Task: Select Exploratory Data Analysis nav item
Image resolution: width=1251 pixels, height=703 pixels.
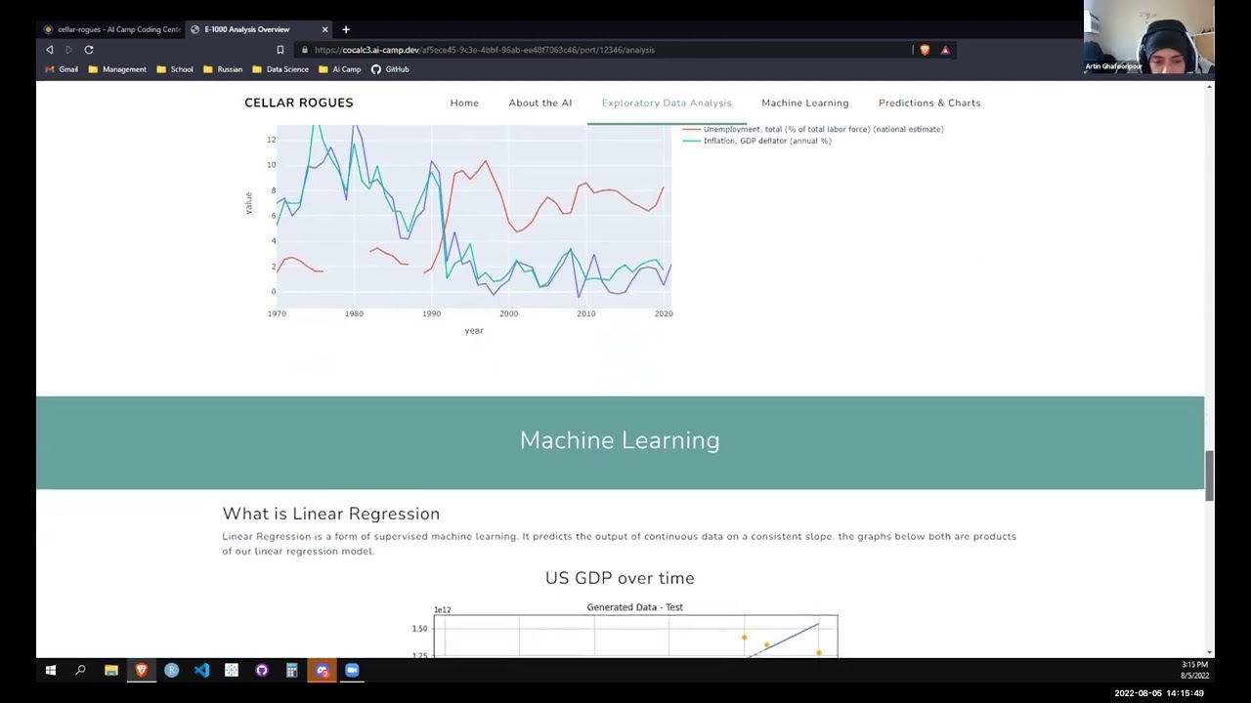Action: pos(667,103)
